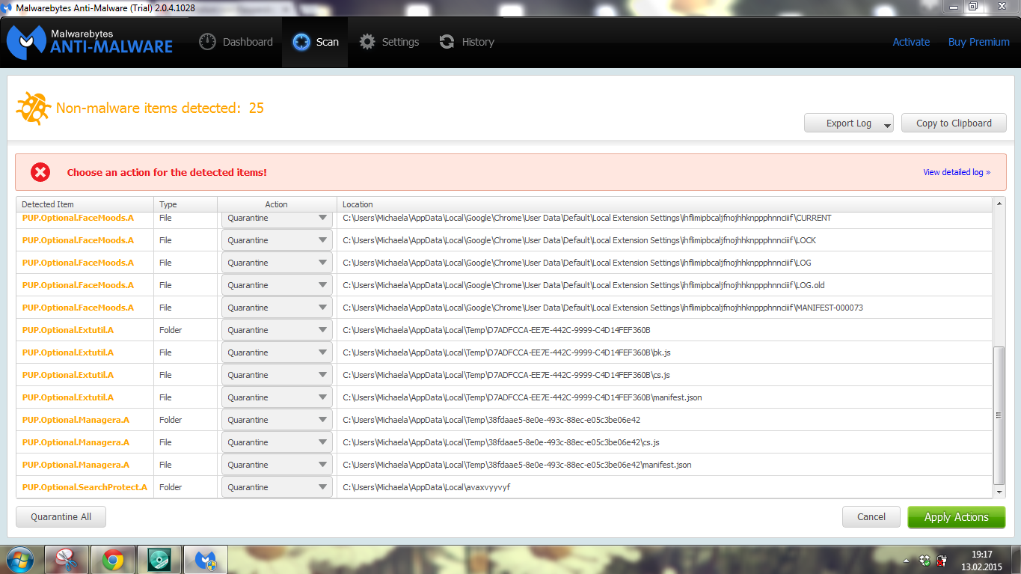Click the vertical scrollbar thumb
This screenshot has width=1021, height=574.
click(x=999, y=415)
